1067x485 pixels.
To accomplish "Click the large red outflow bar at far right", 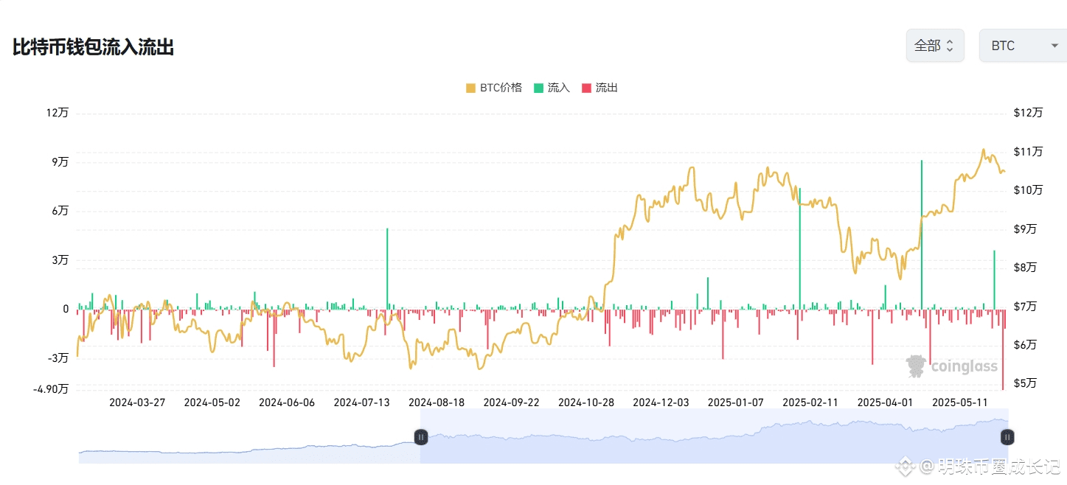I will tap(1003, 349).
